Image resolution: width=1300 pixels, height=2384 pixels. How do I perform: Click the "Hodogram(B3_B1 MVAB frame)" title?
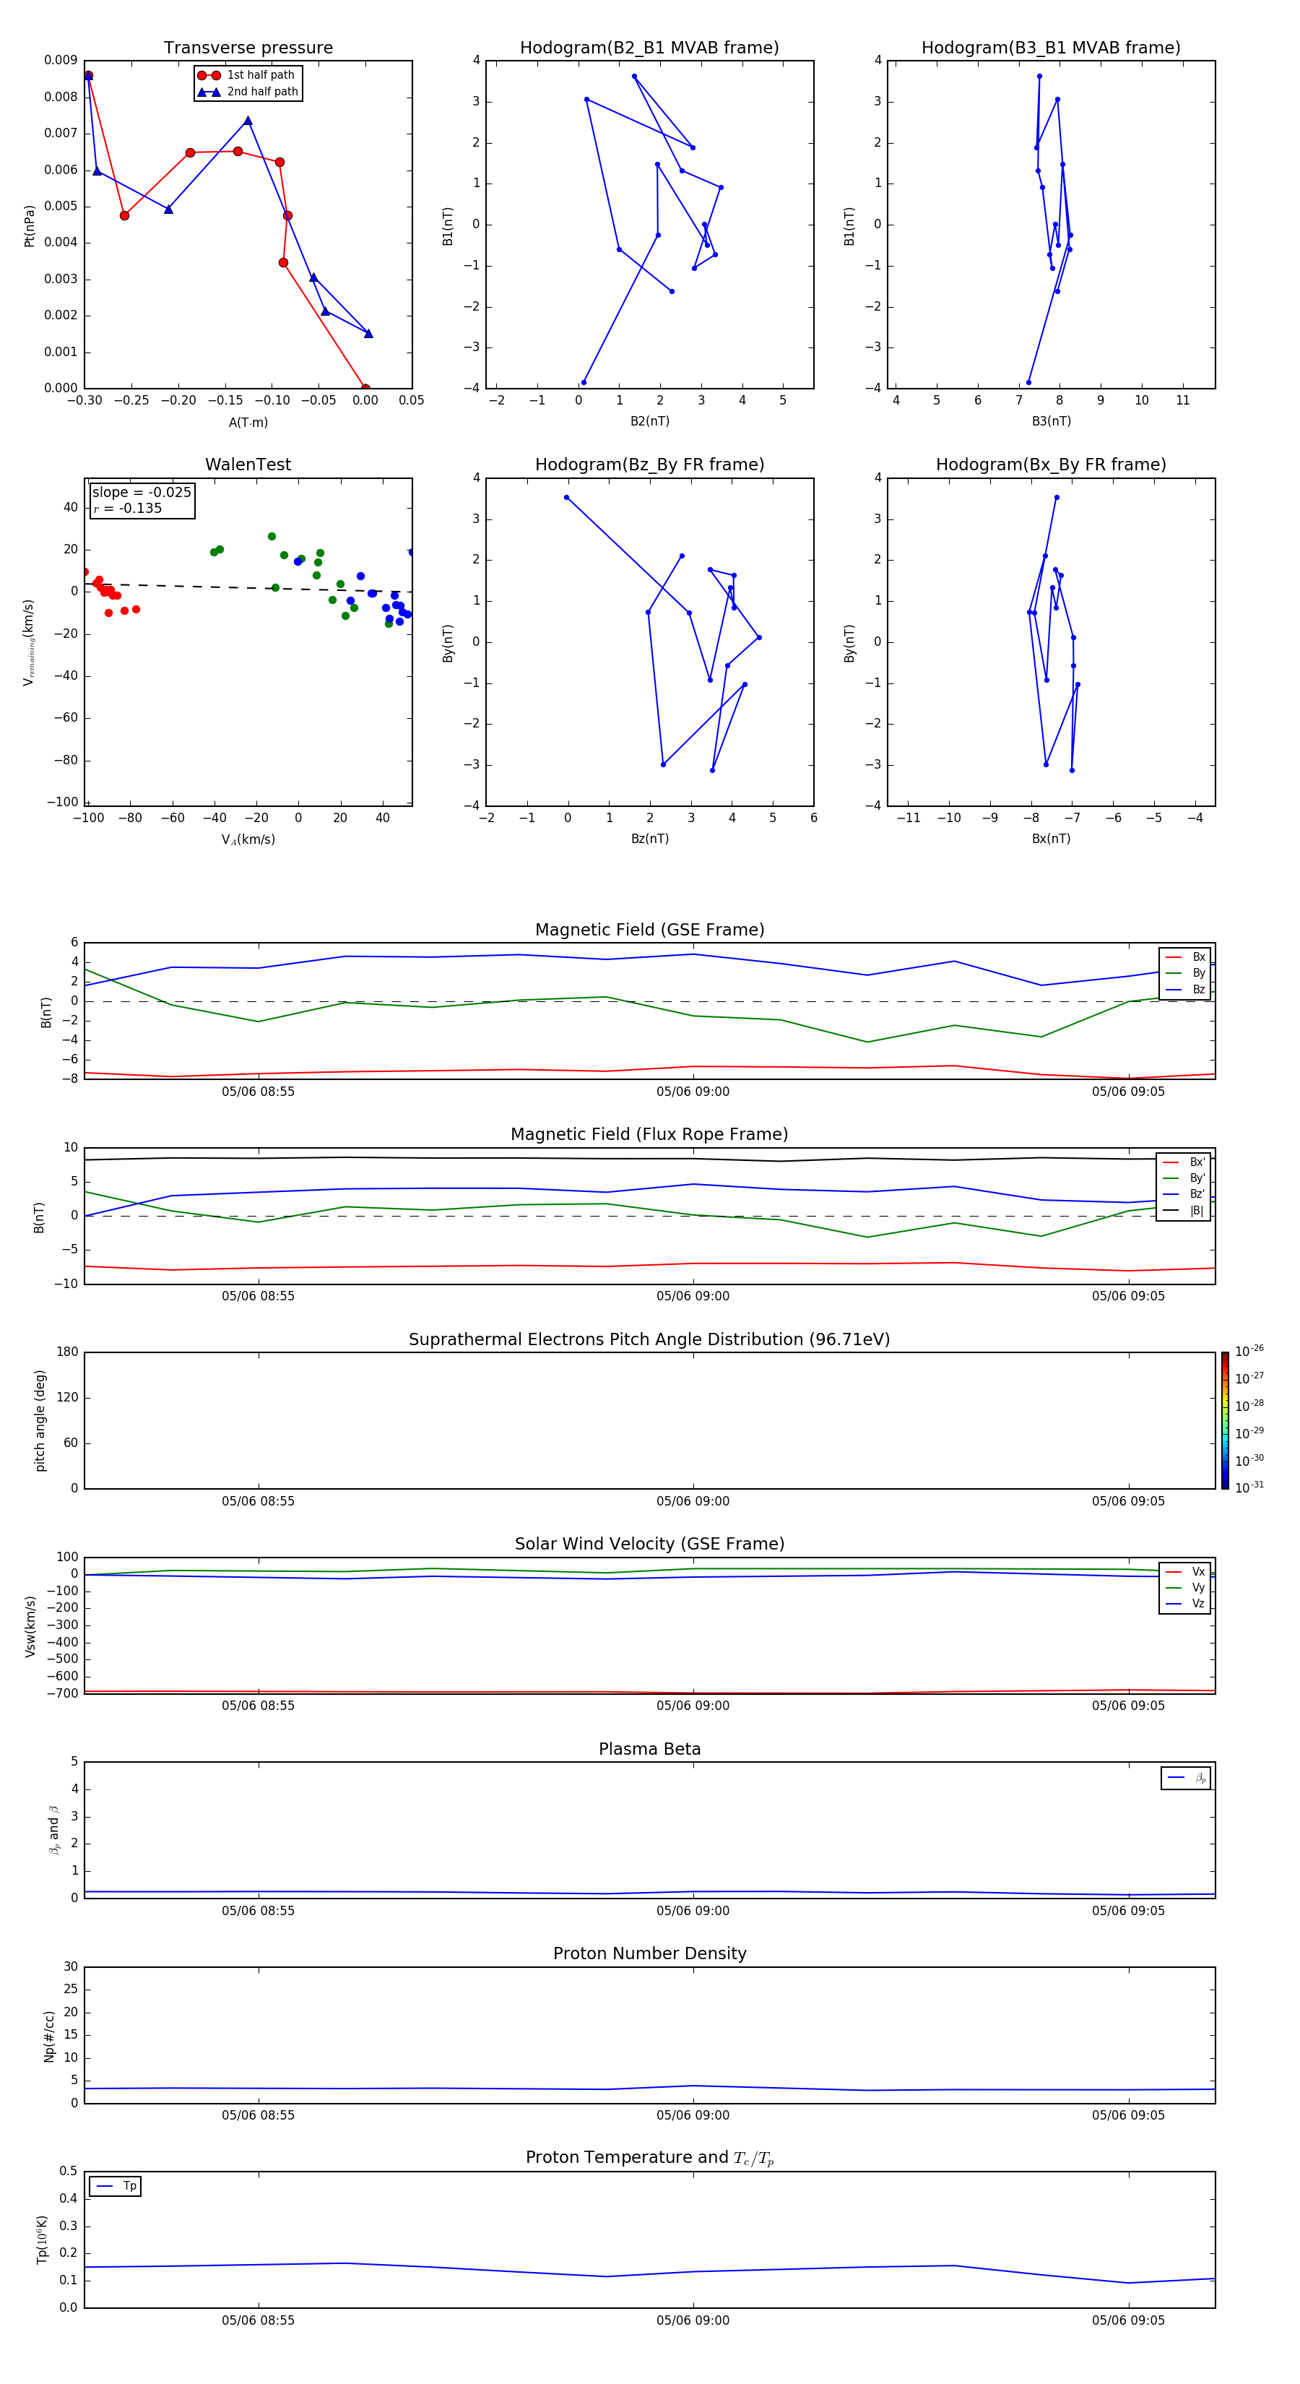tap(1051, 48)
